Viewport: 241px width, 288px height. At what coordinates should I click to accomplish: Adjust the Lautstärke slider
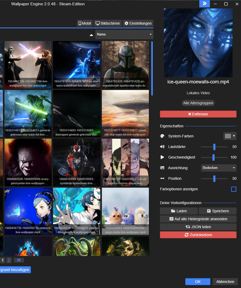(214, 147)
